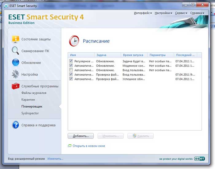
Task: Select the Регулярное ... task name
Action: (84, 61)
